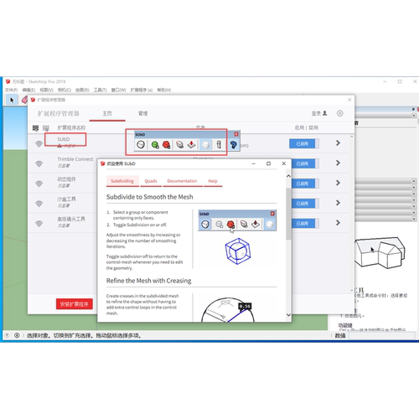This screenshot has height=419, width=419.
Task: Open the Documentation tab in SUbD window
Action: pyautogui.click(x=182, y=181)
